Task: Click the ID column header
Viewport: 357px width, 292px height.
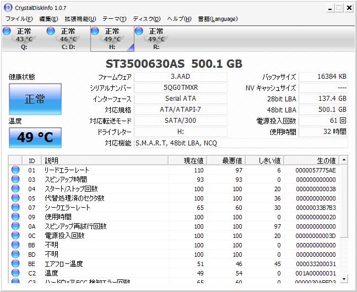Action: [32, 161]
